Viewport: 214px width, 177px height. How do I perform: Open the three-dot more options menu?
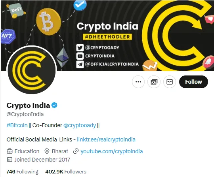(138, 82)
